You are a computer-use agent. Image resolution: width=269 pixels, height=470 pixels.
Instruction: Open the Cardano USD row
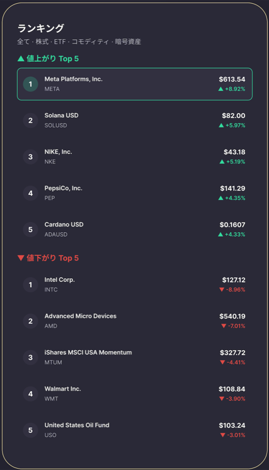tap(135, 229)
